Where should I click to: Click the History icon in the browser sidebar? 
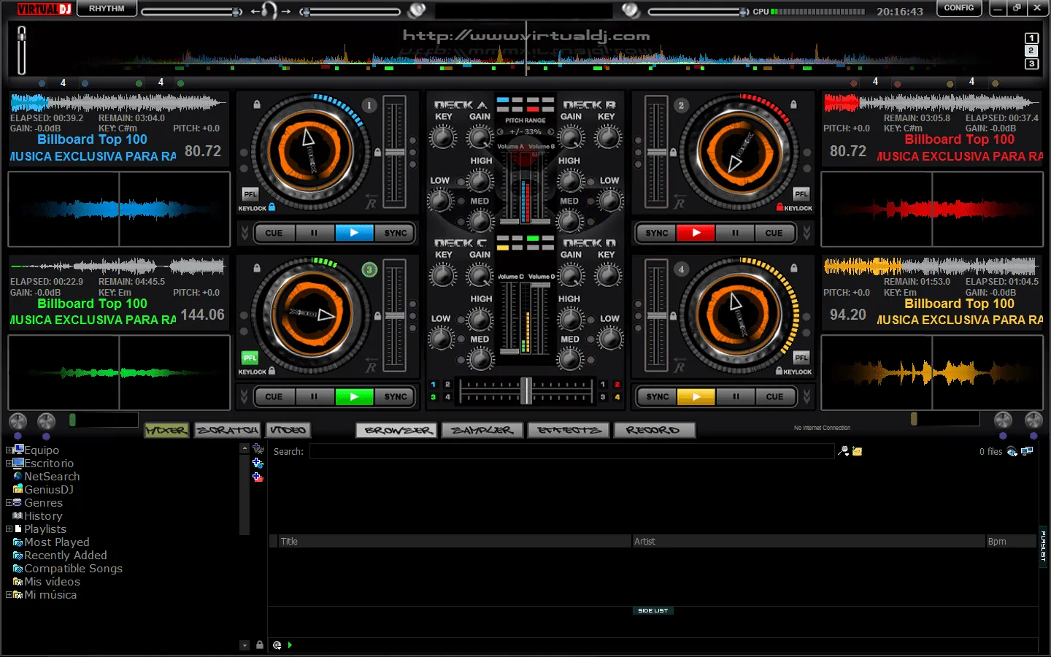tap(18, 515)
